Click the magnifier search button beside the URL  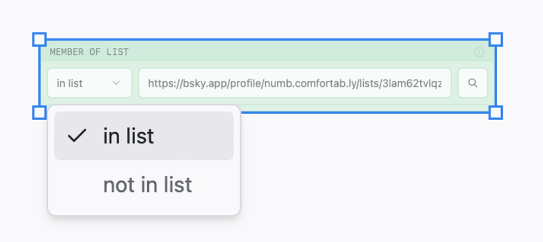click(x=473, y=83)
